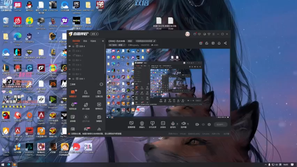Add a new scene with plus button

point(103,41)
